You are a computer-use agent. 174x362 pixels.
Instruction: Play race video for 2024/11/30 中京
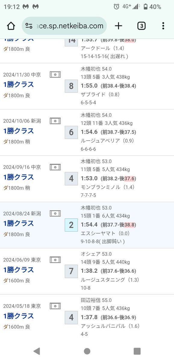tap(55, 75)
